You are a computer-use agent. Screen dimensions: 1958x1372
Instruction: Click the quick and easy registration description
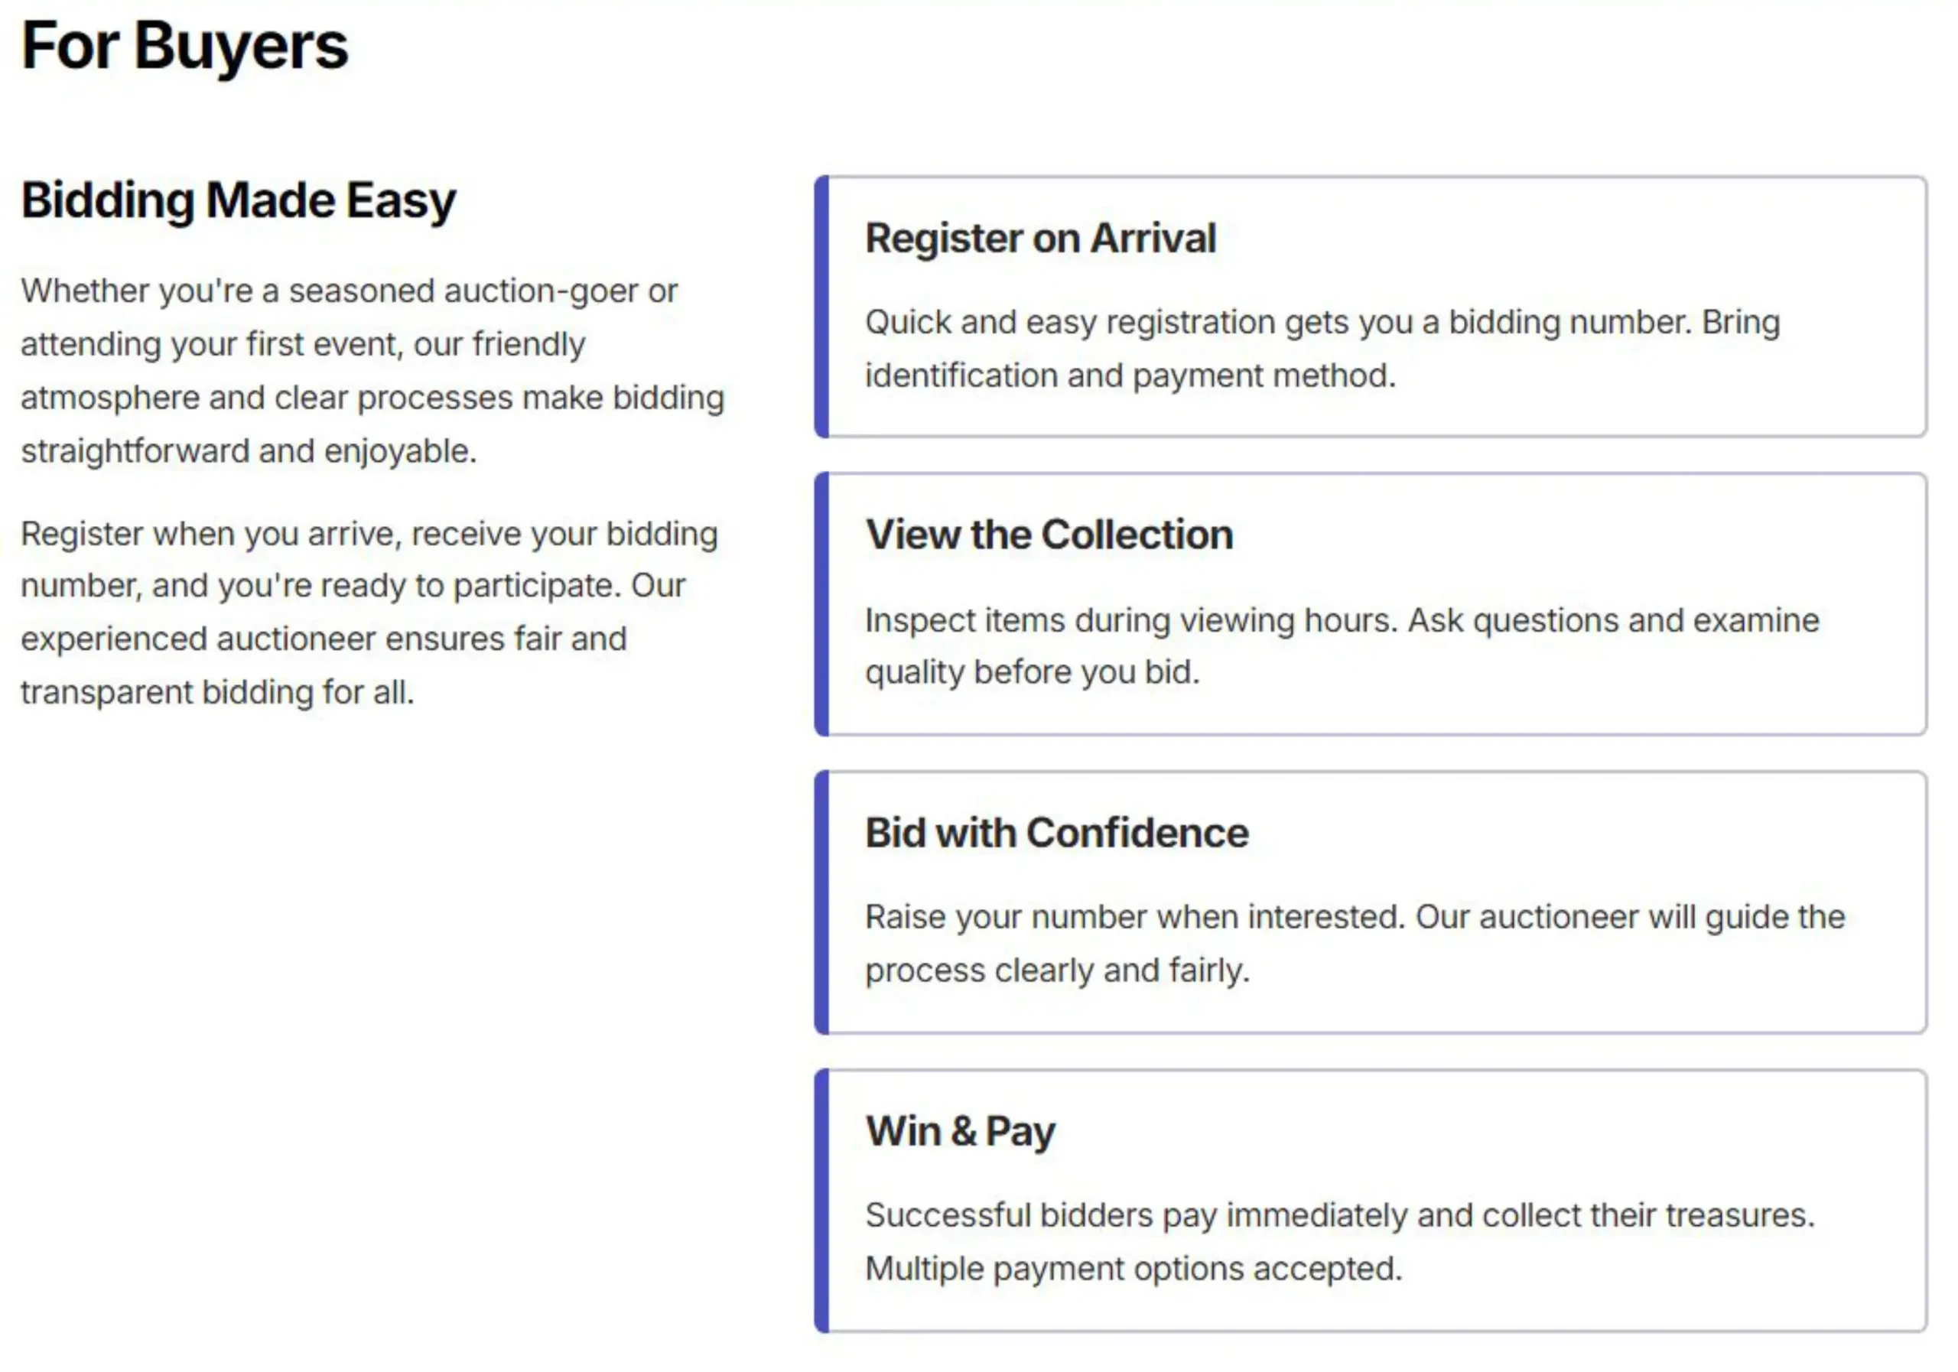coord(1322,349)
